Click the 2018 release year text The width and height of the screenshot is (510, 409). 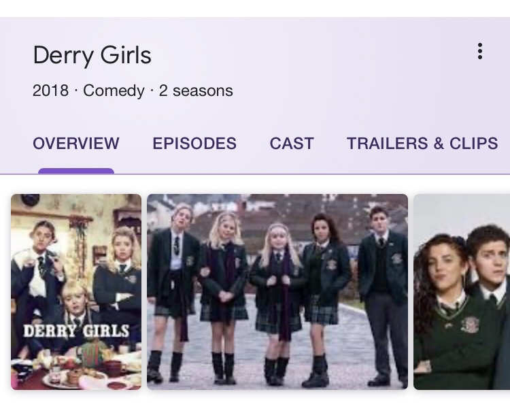(x=50, y=91)
